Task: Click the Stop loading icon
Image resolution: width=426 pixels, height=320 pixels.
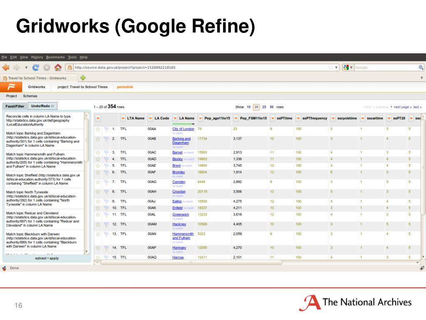Action: [x=47, y=67]
